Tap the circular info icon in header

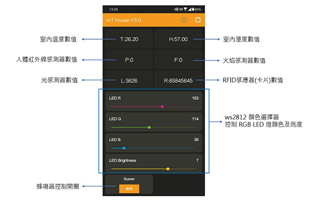(x=184, y=20)
